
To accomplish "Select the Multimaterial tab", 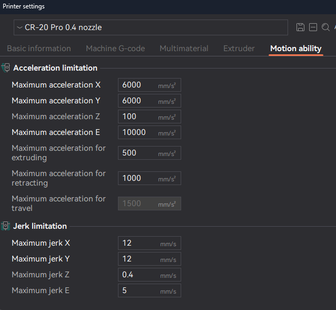I will pos(184,49).
